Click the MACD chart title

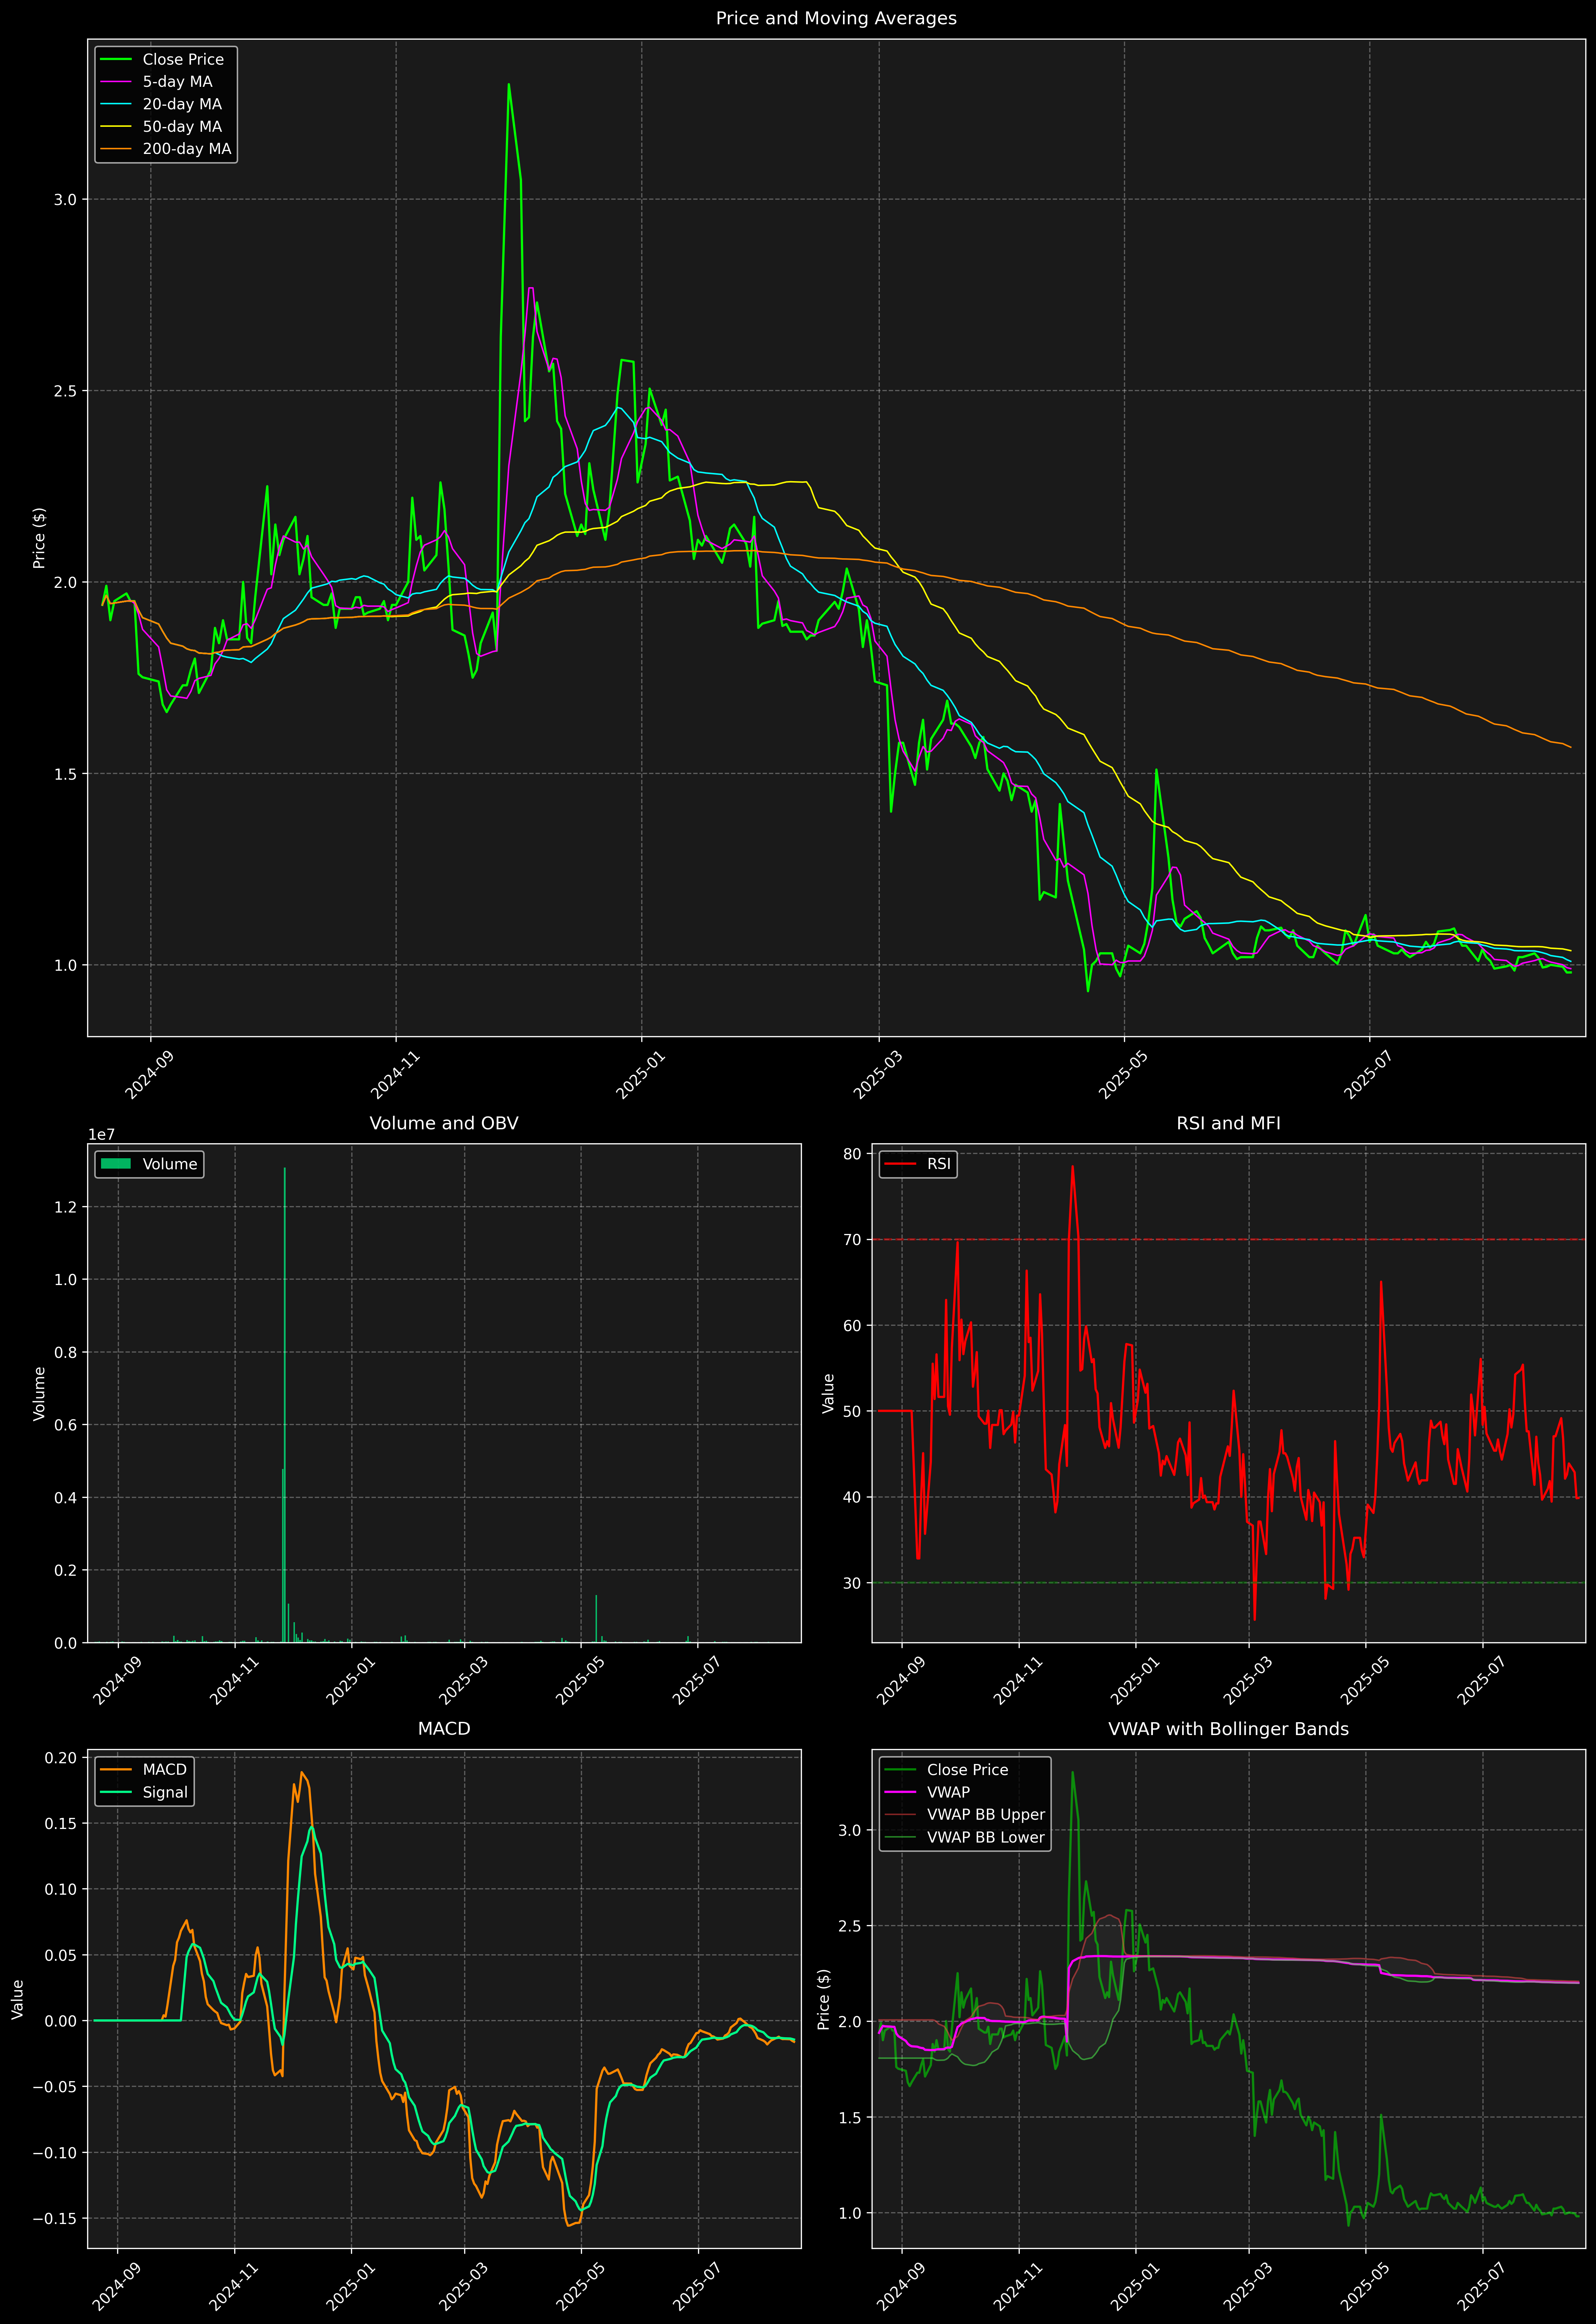444,1729
